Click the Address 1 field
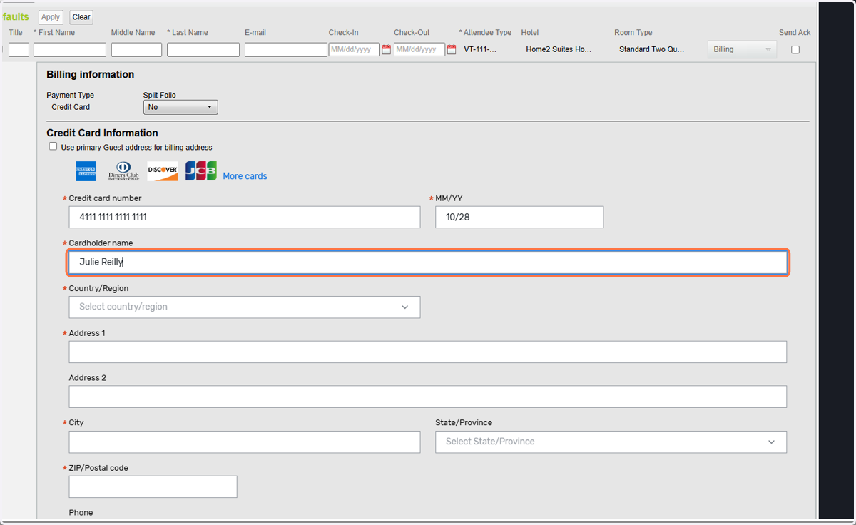Screen dimensions: 856x525 (428, 352)
